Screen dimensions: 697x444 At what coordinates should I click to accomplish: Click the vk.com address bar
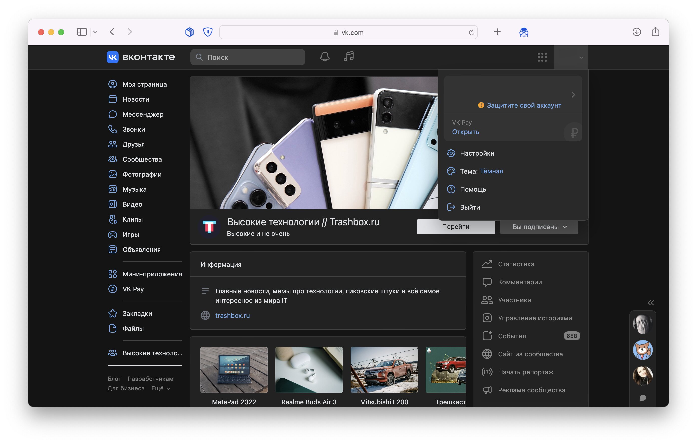[348, 33]
